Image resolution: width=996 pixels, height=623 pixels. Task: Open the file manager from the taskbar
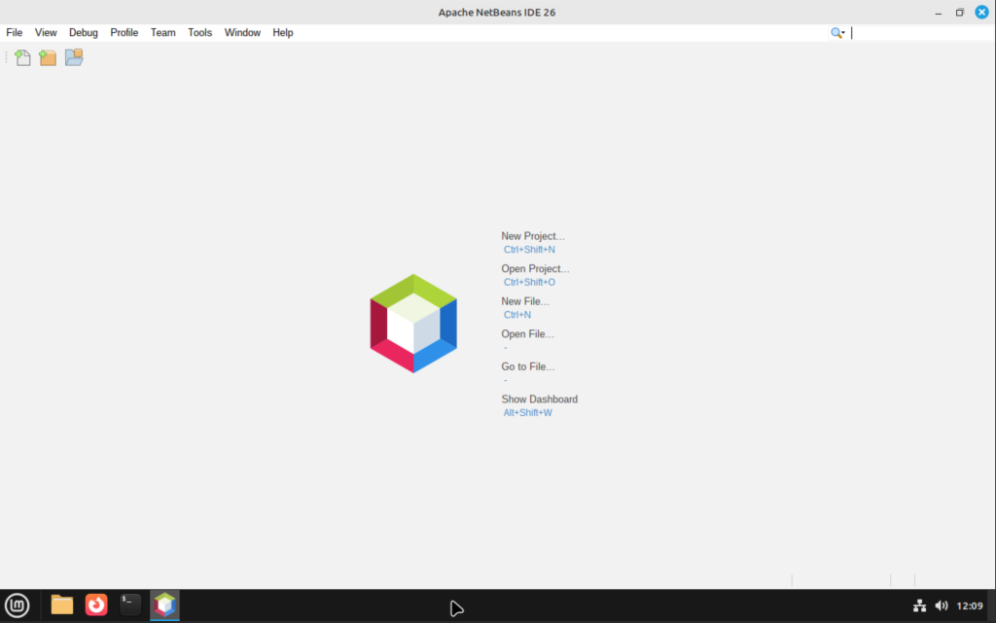click(61, 605)
